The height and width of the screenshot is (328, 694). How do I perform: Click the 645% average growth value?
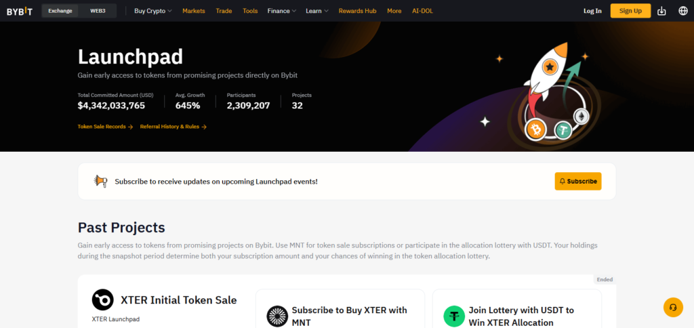click(188, 105)
